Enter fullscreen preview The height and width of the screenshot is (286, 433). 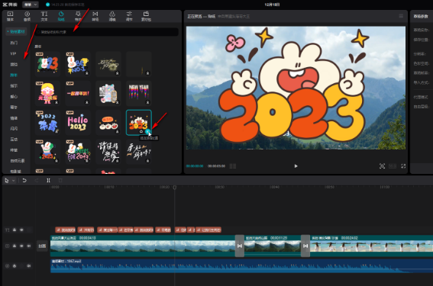click(x=403, y=166)
